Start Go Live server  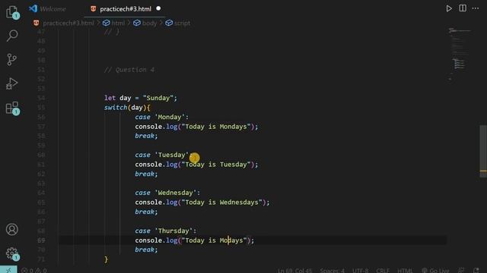[435, 270]
